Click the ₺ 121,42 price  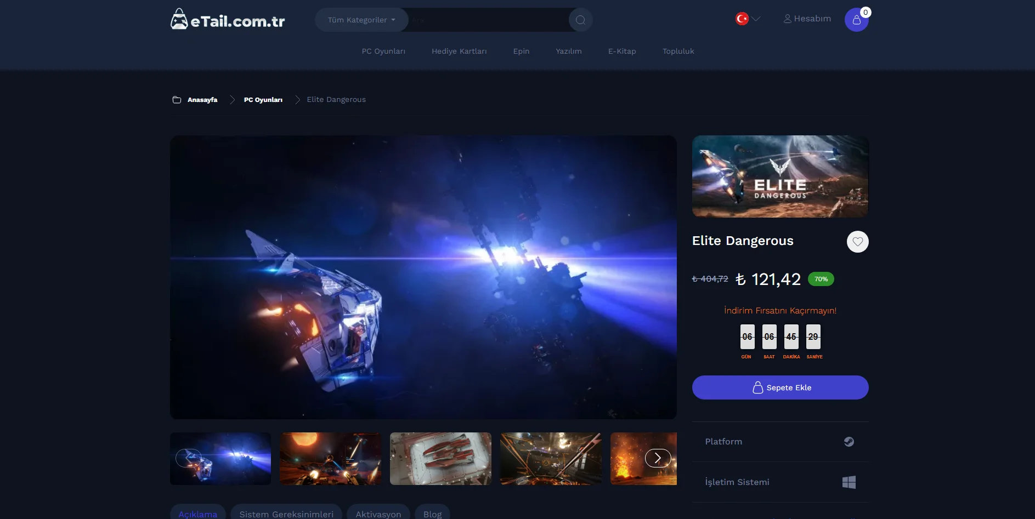[768, 280]
